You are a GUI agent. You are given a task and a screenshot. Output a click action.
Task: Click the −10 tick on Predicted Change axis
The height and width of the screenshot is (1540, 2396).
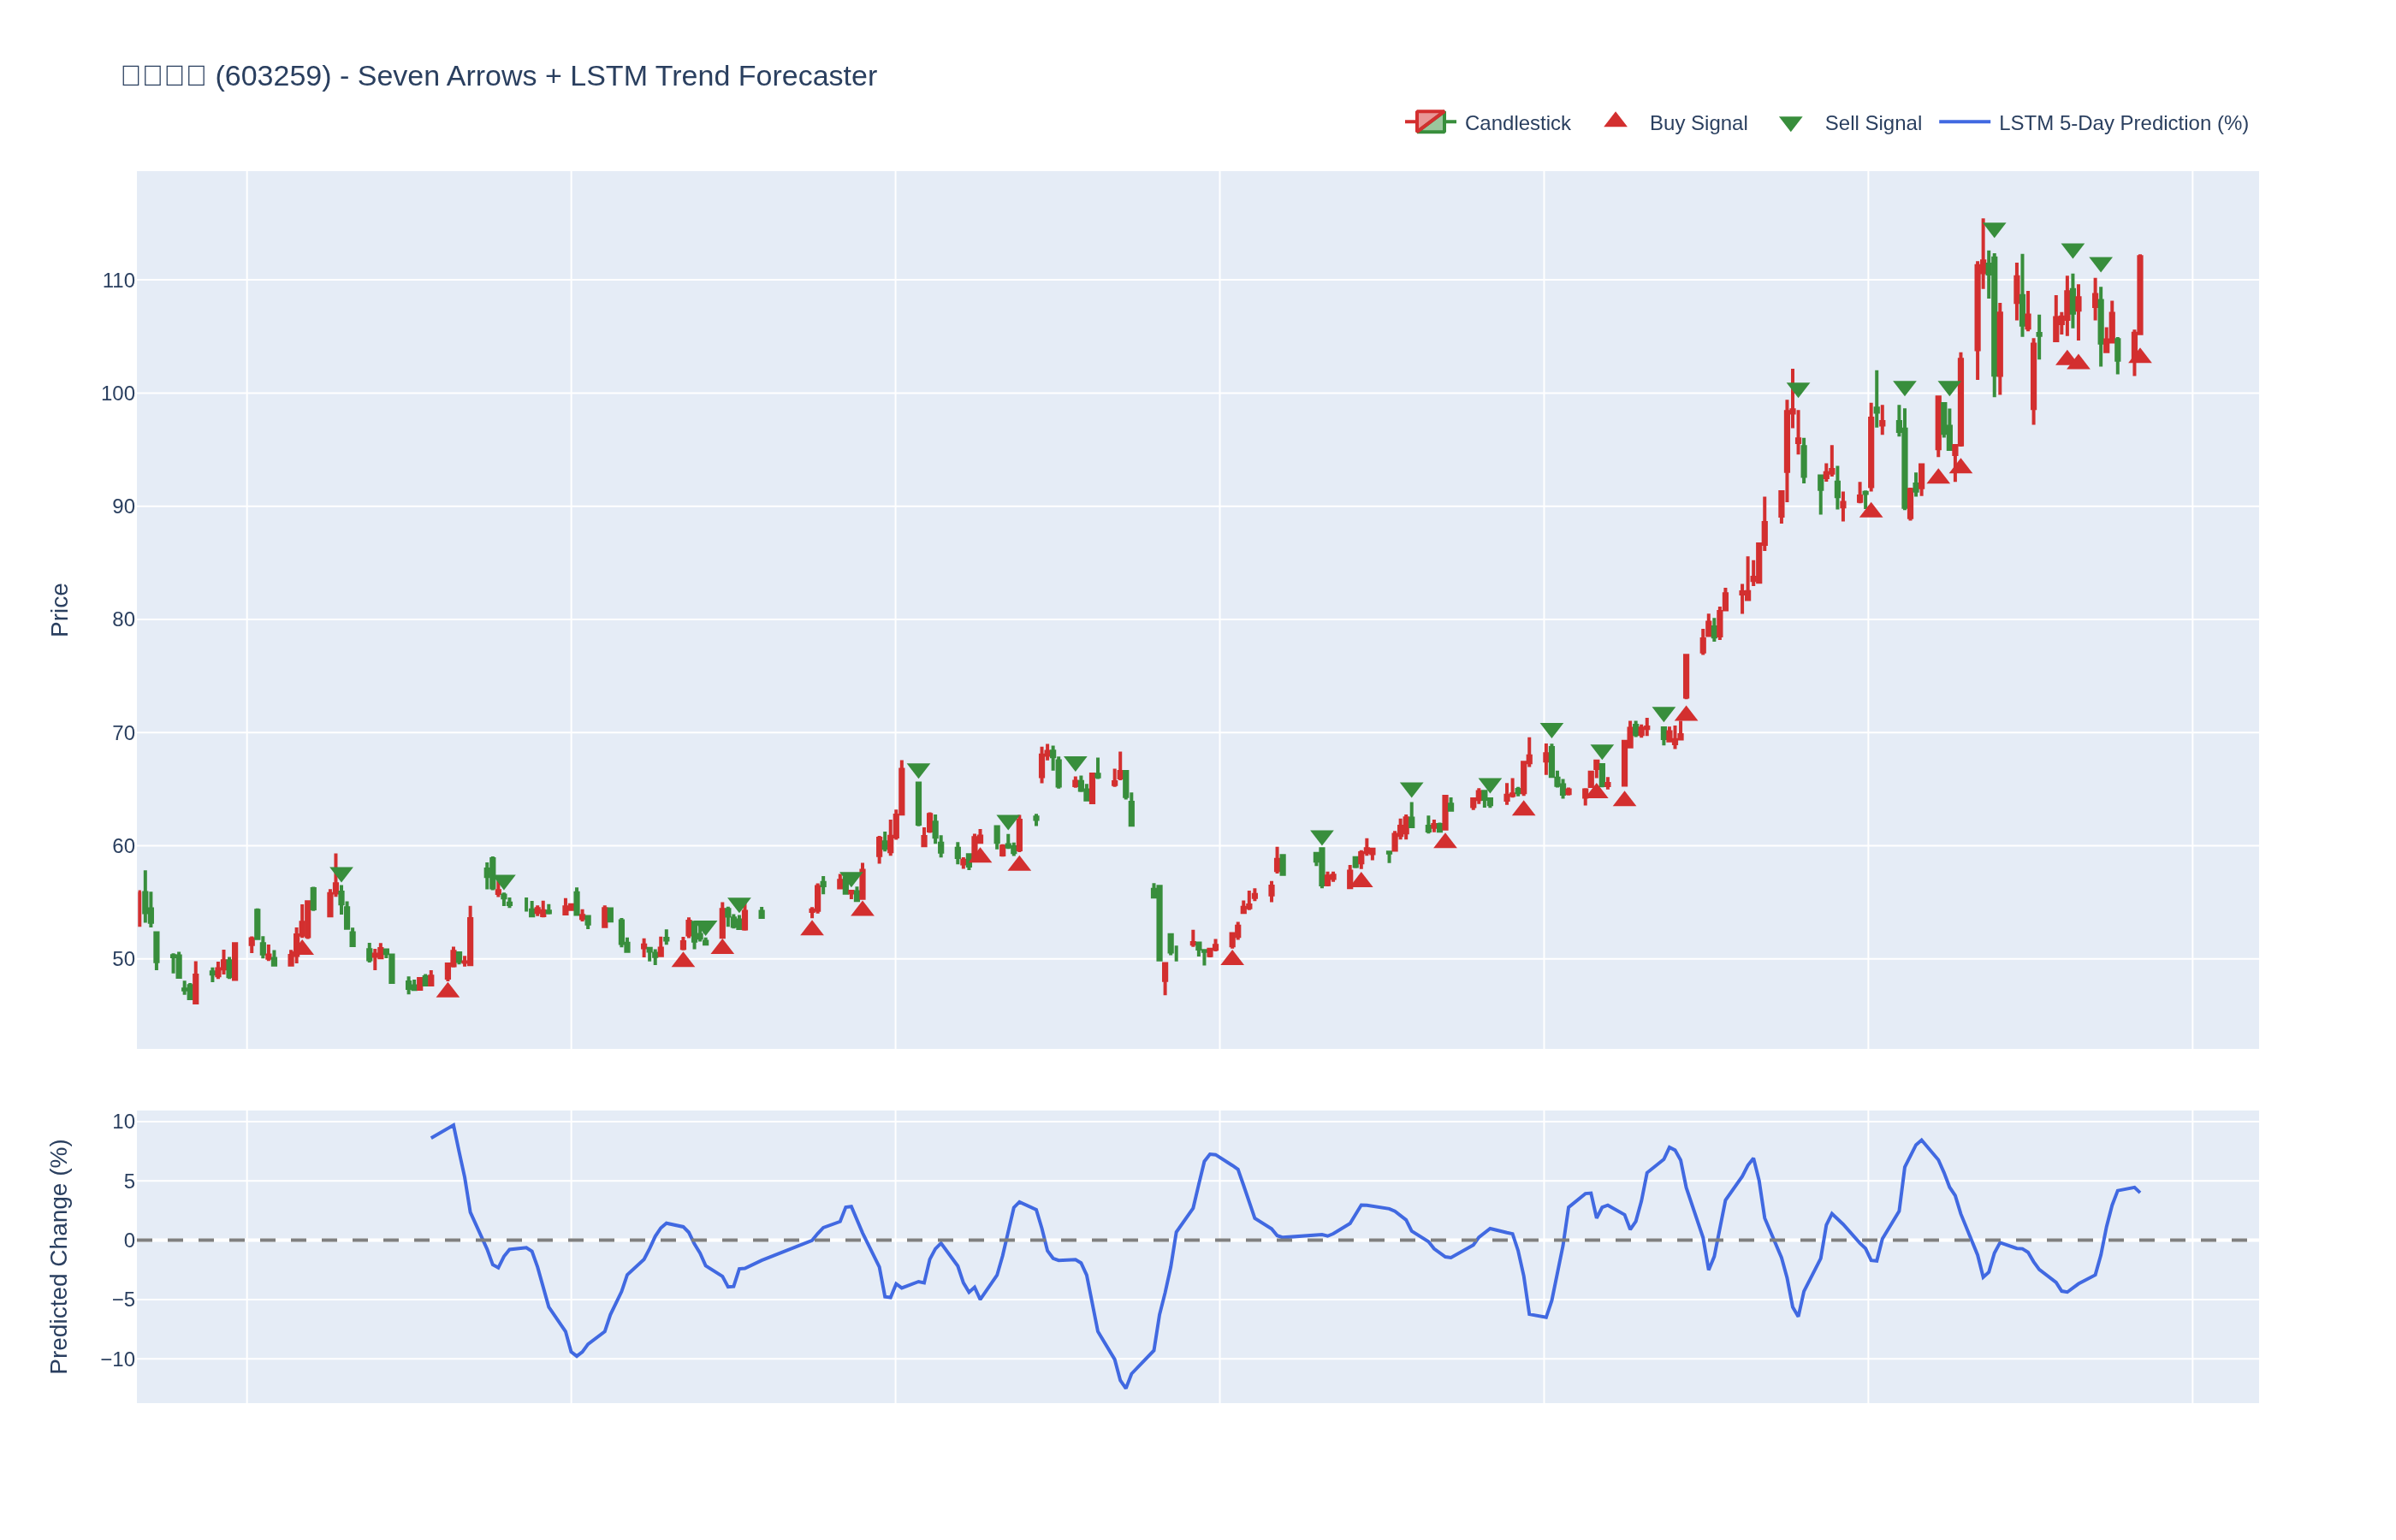click(118, 1359)
